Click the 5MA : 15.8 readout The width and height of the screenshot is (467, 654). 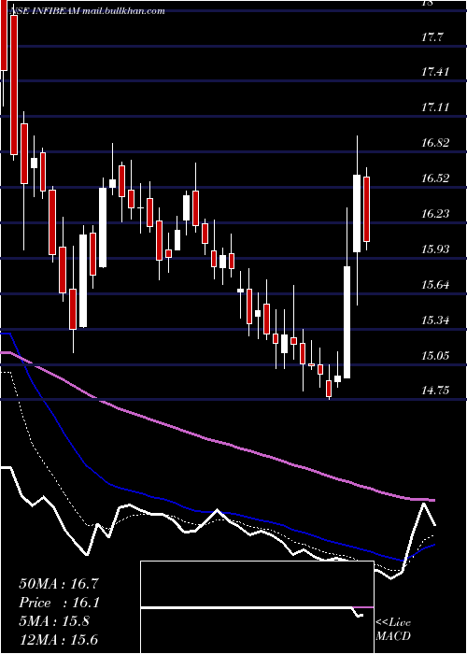(x=54, y=621)
